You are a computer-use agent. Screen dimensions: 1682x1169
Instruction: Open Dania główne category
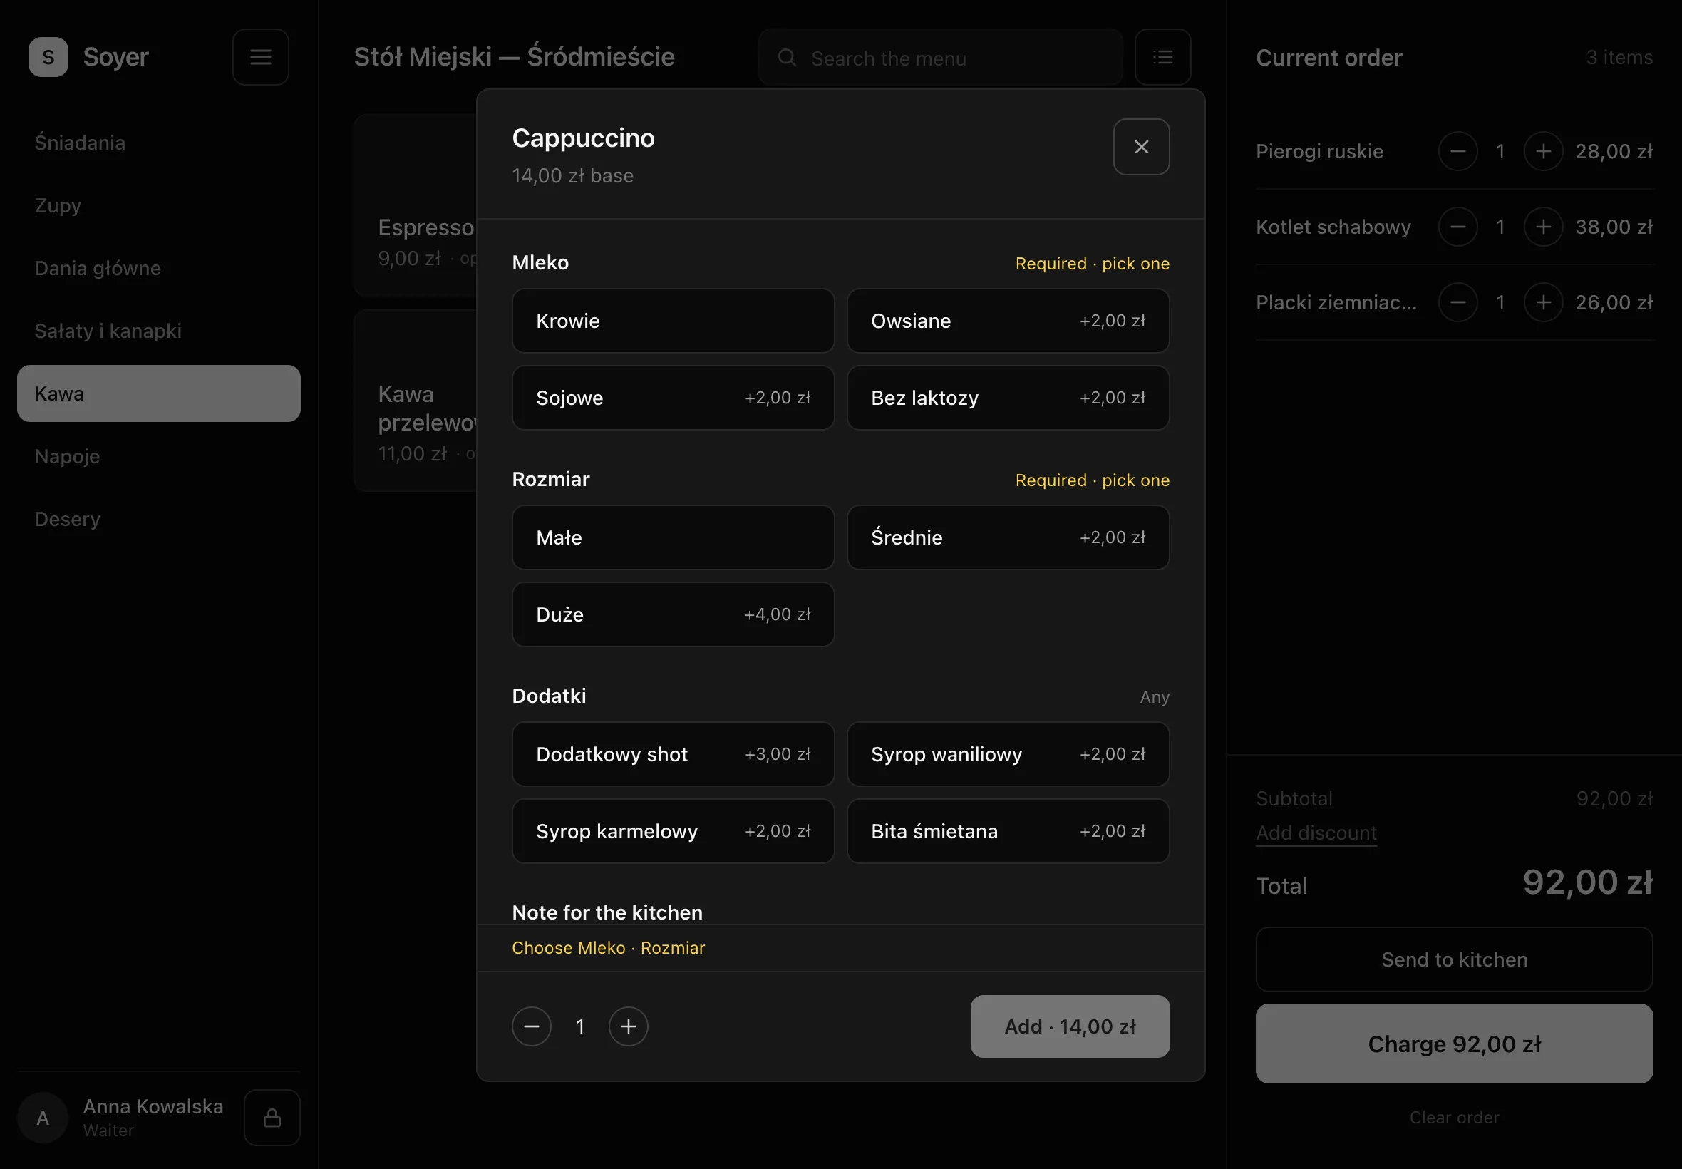click(159, 268)
